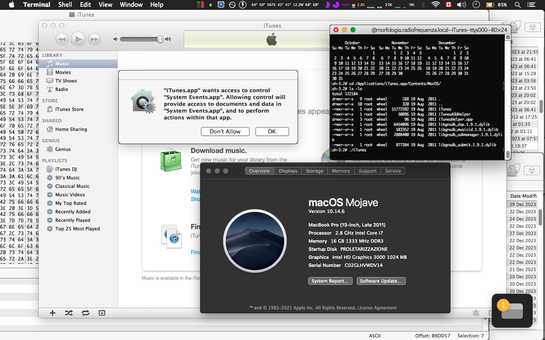Viewport: 545px width, 340px height.
Task: Toggle shuffle at bottom of iTunes
Action: pyautogui.click(x=69, y=313)
